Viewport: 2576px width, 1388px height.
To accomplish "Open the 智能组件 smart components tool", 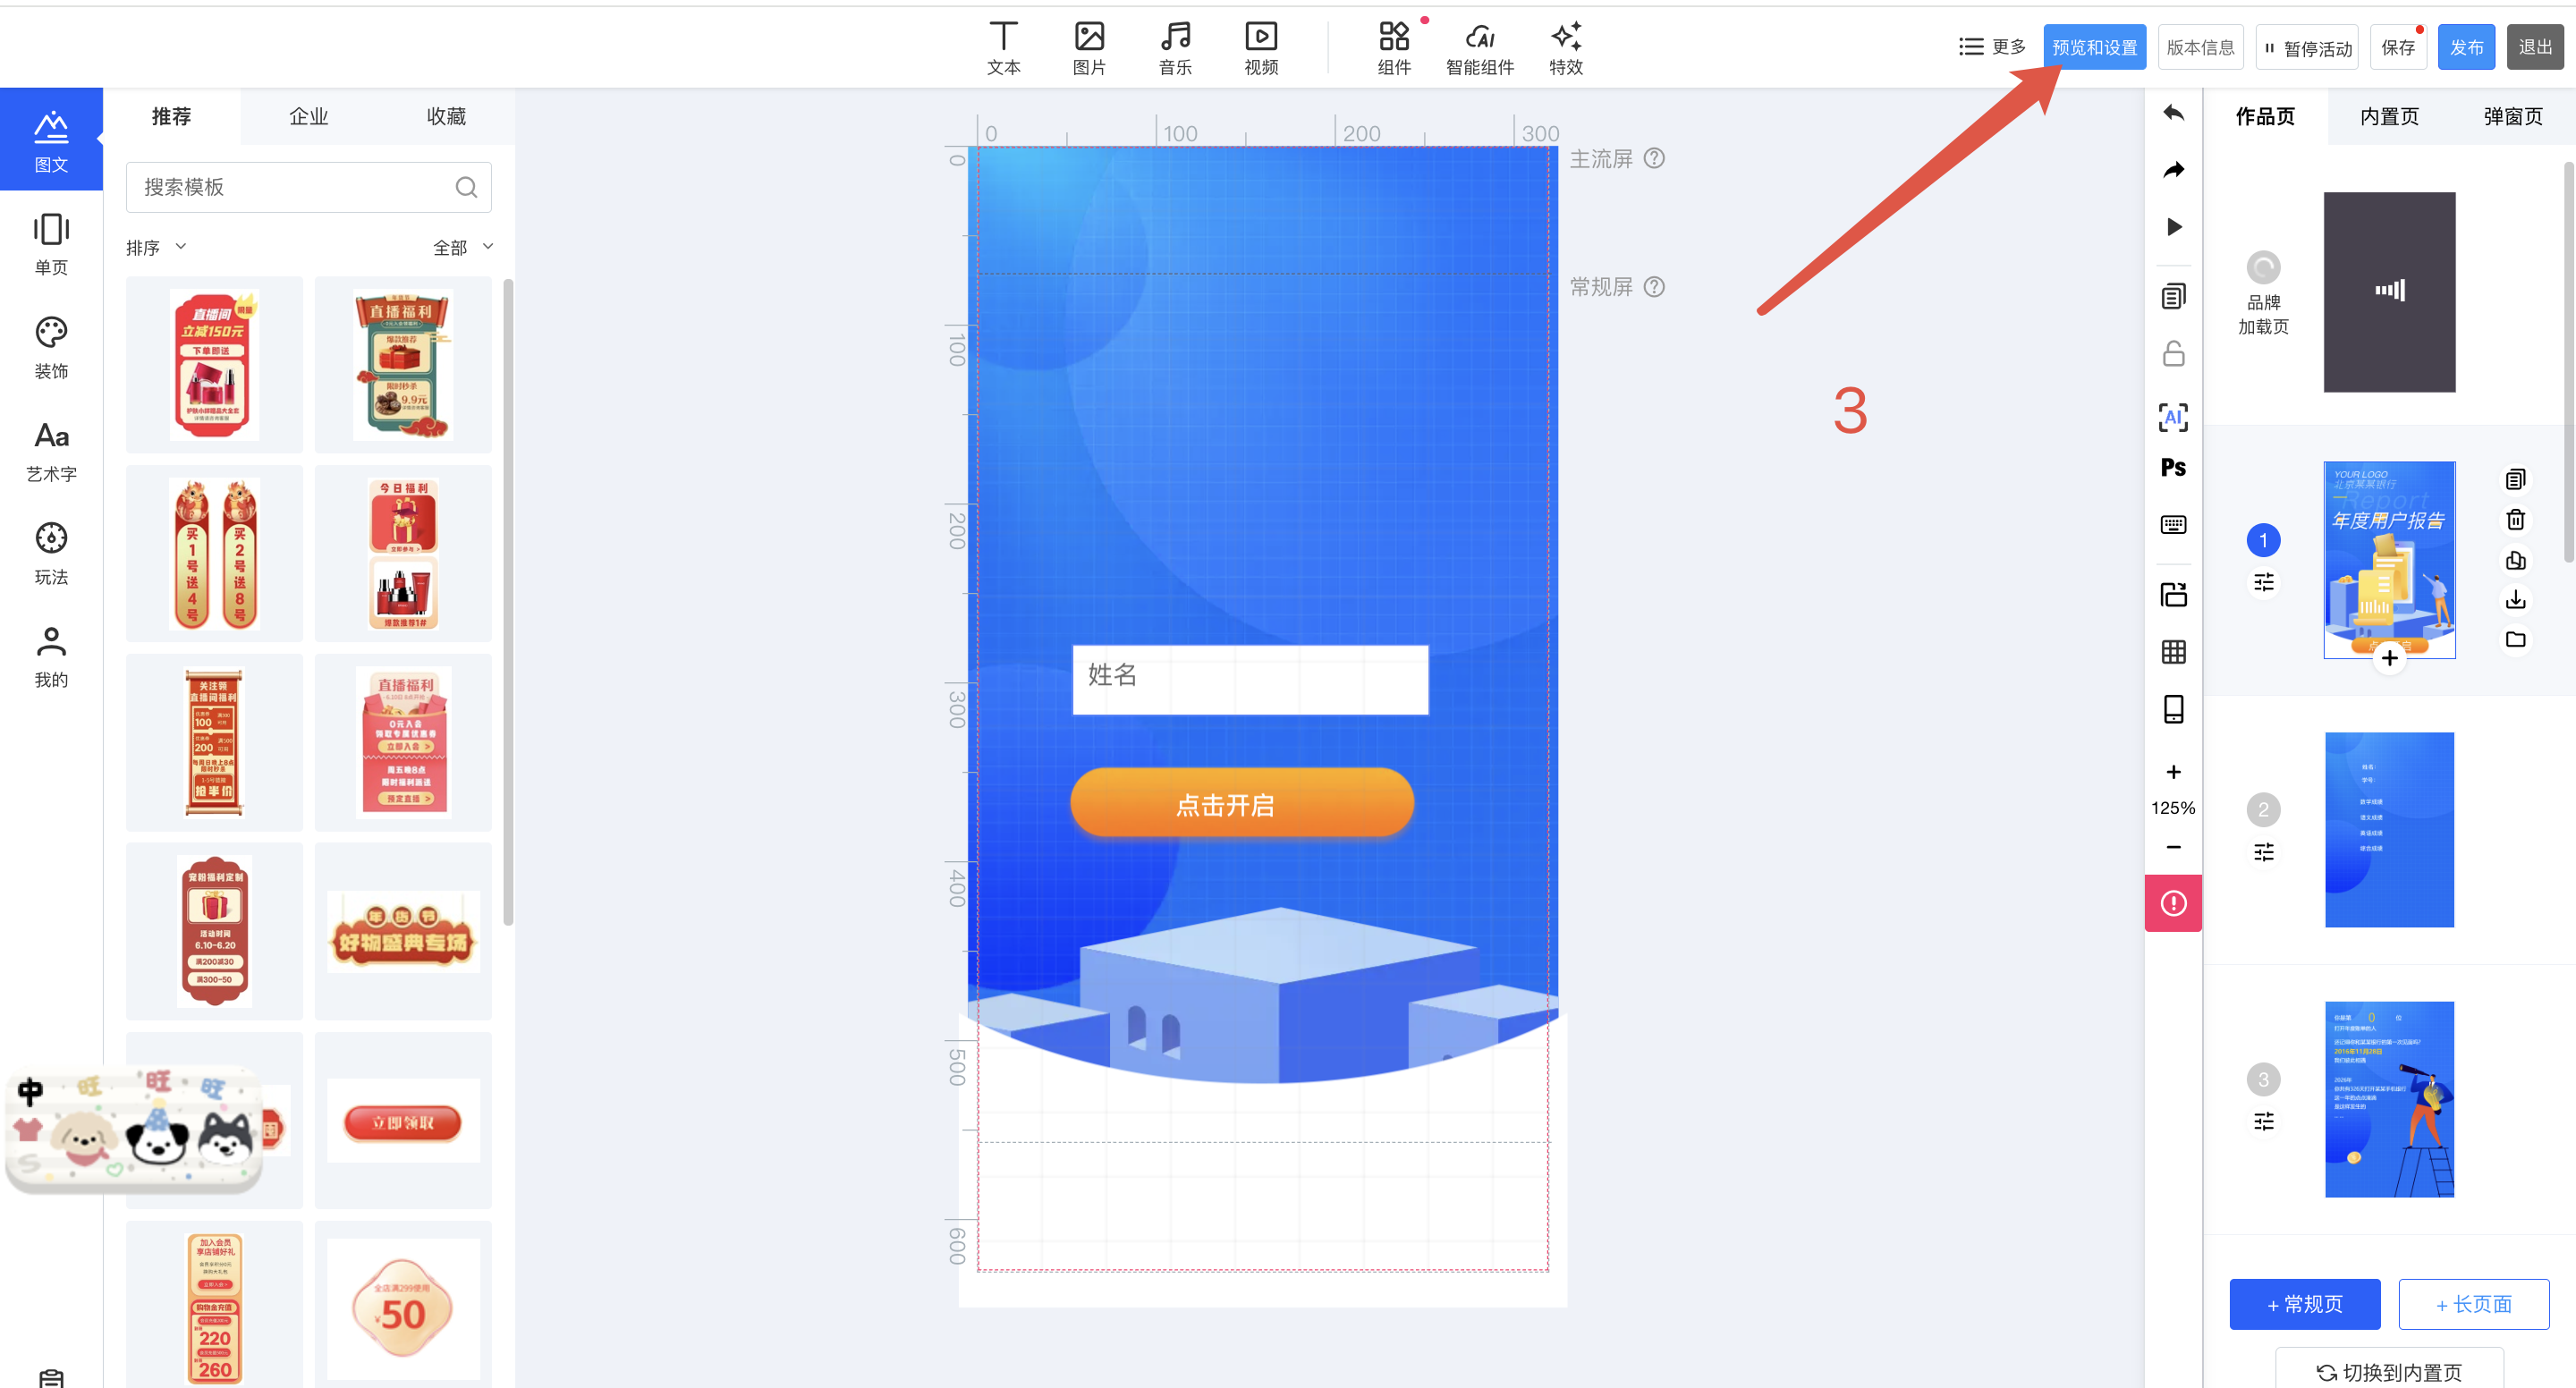I will (x=1479, y=47).
